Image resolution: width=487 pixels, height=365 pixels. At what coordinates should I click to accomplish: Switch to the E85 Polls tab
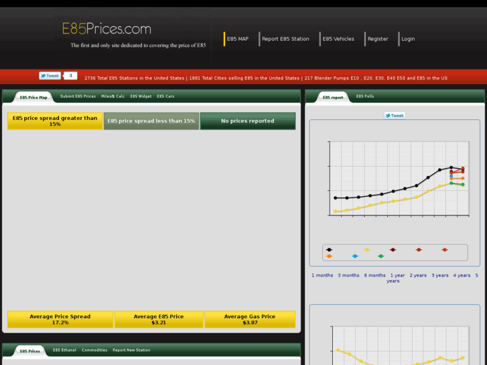pyautogui.click(x=365, y=96)
